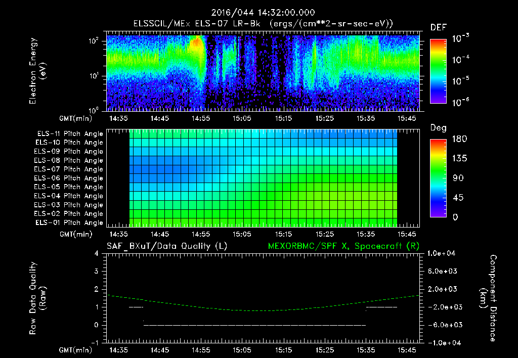Select the ELS-05 Pitch Angle row label
The height and width of the screenshot is (358, 518).
click(x=69, y=187)
